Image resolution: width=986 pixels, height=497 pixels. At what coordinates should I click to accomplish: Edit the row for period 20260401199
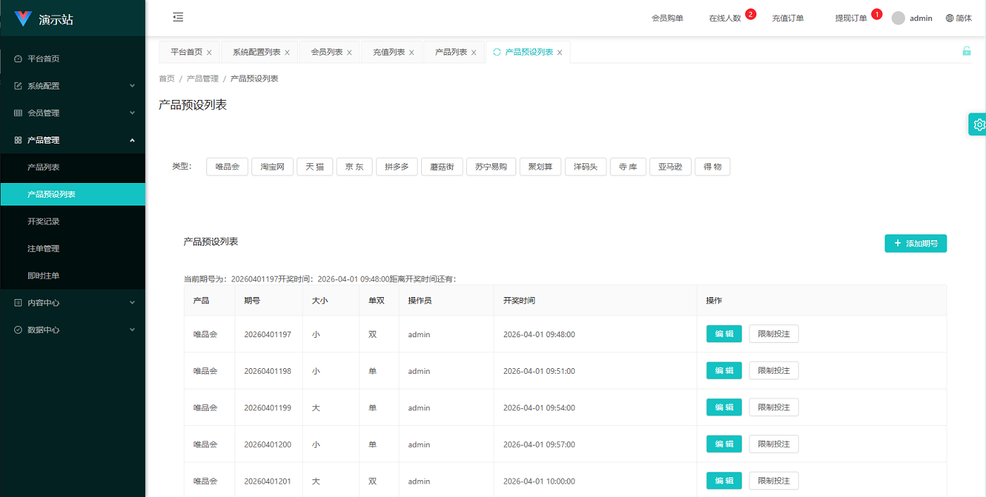pyautogui.click(x=723, y=407)
